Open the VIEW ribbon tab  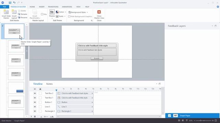tap(78, 7)
